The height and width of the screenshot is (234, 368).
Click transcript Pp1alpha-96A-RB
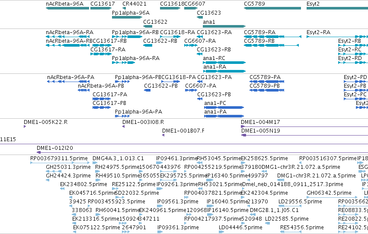click(127, 37)
